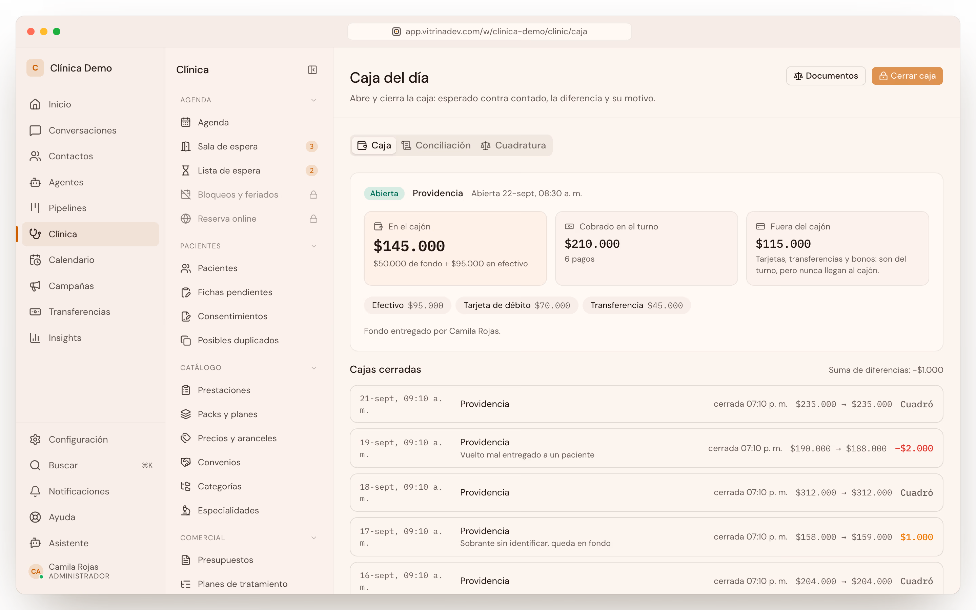Screen dimensions: 976x610
Task: Click the Insights bar chart icon
Action: click(35, 338)
